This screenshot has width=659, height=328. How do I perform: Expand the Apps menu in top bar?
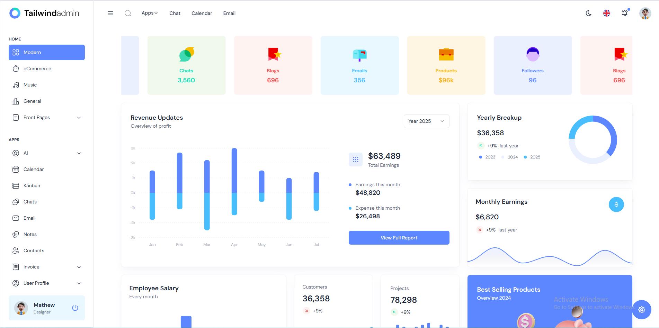(149, 13)
